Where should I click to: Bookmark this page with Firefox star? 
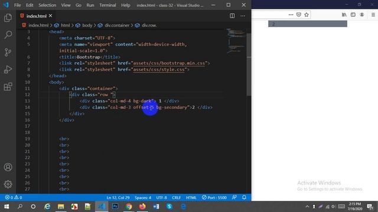tap(307, 15)
